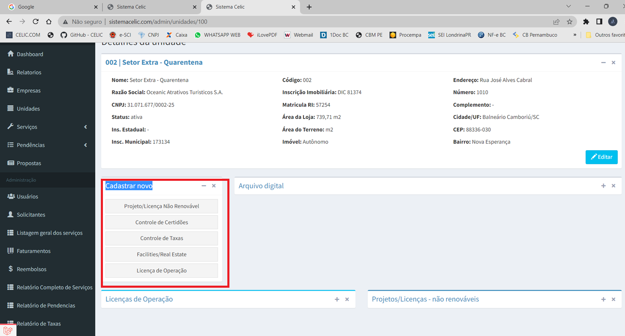Close the Arquivo digital panel

click(613, 186)
